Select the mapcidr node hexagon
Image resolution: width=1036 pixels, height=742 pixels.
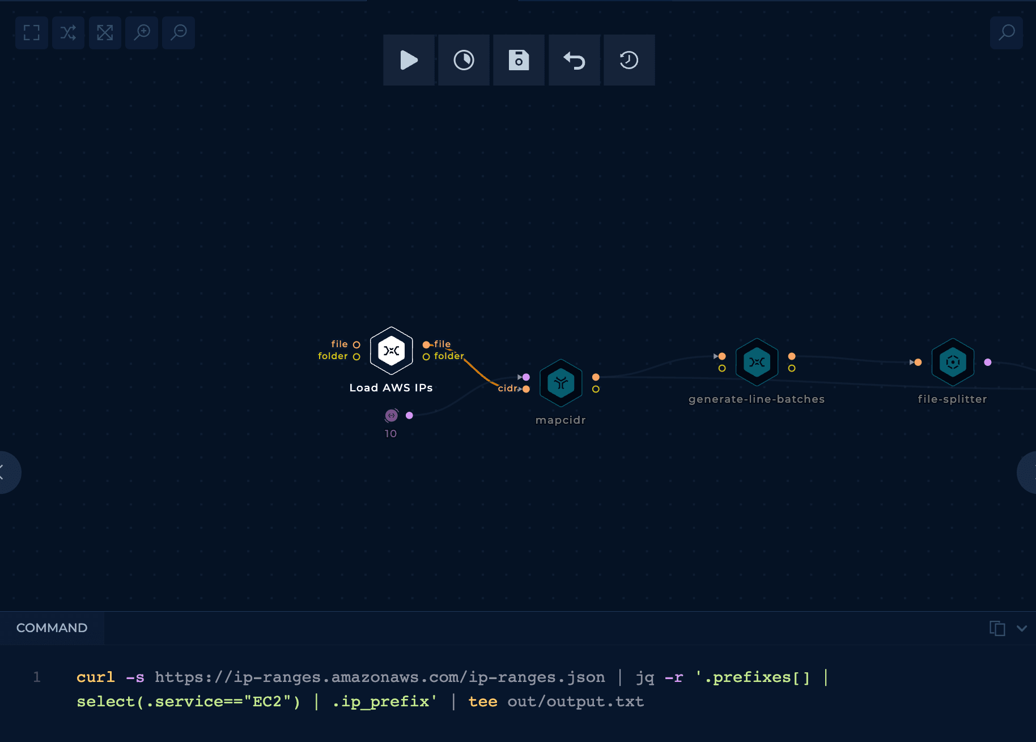561,383
